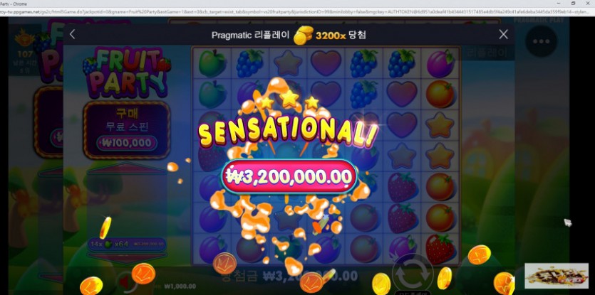Expand win history with the upward arrow

coord(126,168)
